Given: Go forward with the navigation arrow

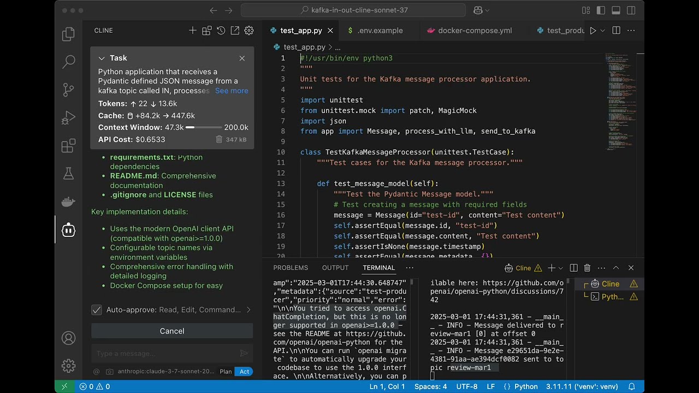Looking at the screenshot, I should (x=229, y=10).
